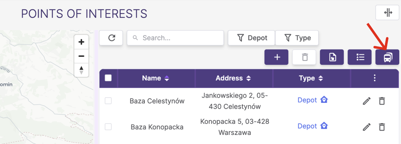The width and height of the screenshot is (401, 144).
Task: Click the toolbar trash delete button
Action: [304, 57]
